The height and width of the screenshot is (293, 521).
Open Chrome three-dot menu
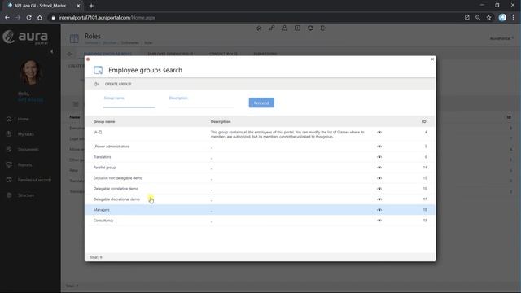(x=514, y=18)
